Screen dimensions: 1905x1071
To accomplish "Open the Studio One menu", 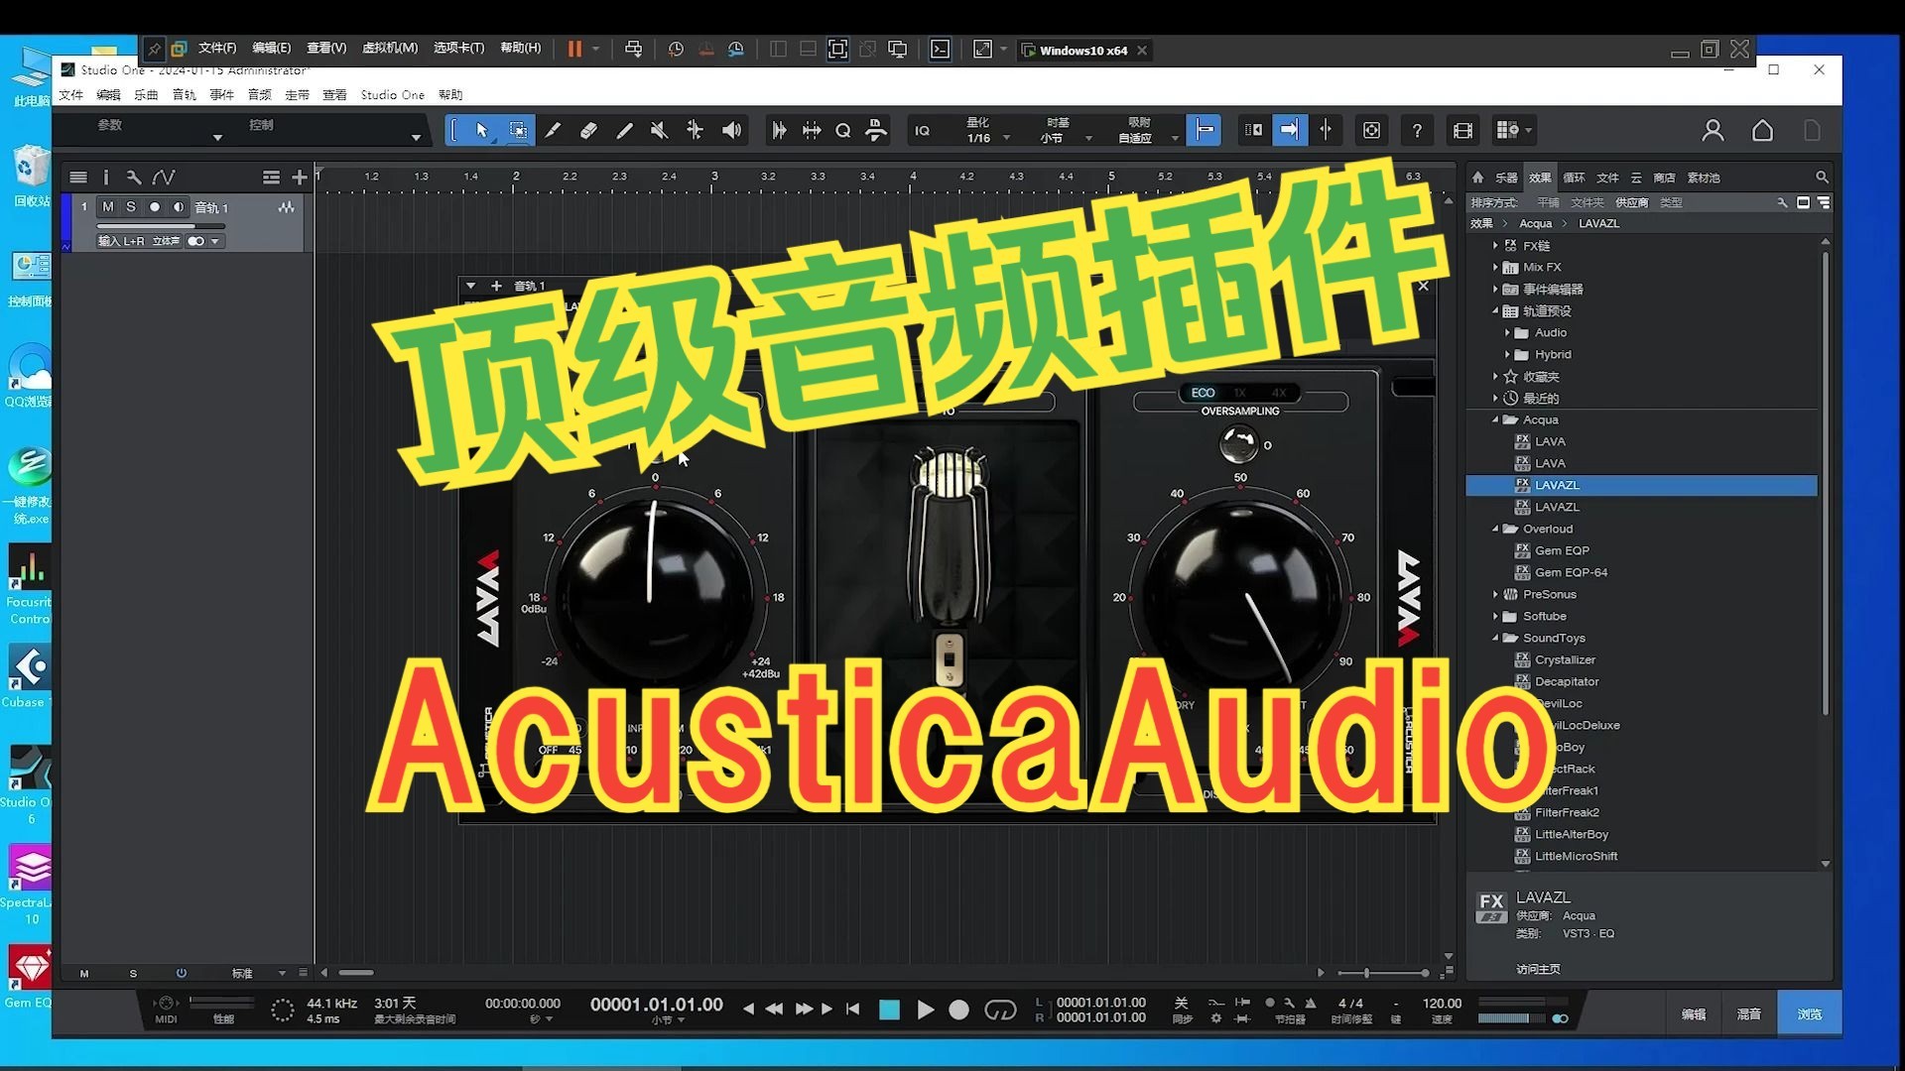I will (x=392, y=95).
